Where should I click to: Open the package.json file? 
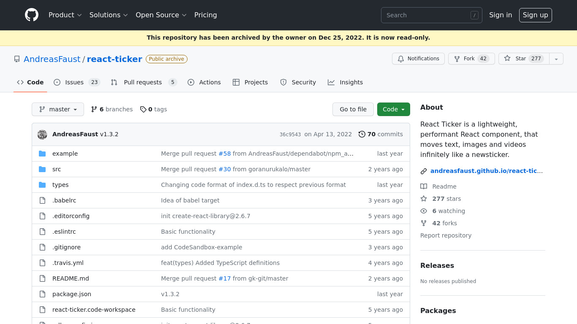point(72,294)
